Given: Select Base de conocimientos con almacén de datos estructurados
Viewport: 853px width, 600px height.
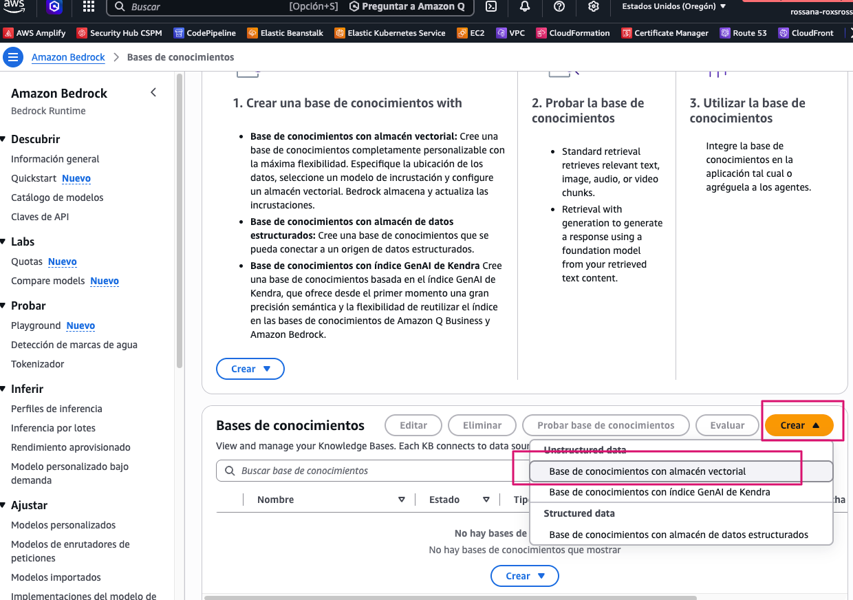Looking at the screenshot, I should [681, 535].
